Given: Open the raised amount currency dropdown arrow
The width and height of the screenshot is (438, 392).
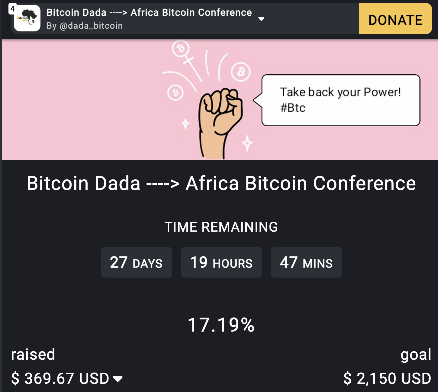Looking at the screenshot, I should [118, 379].
